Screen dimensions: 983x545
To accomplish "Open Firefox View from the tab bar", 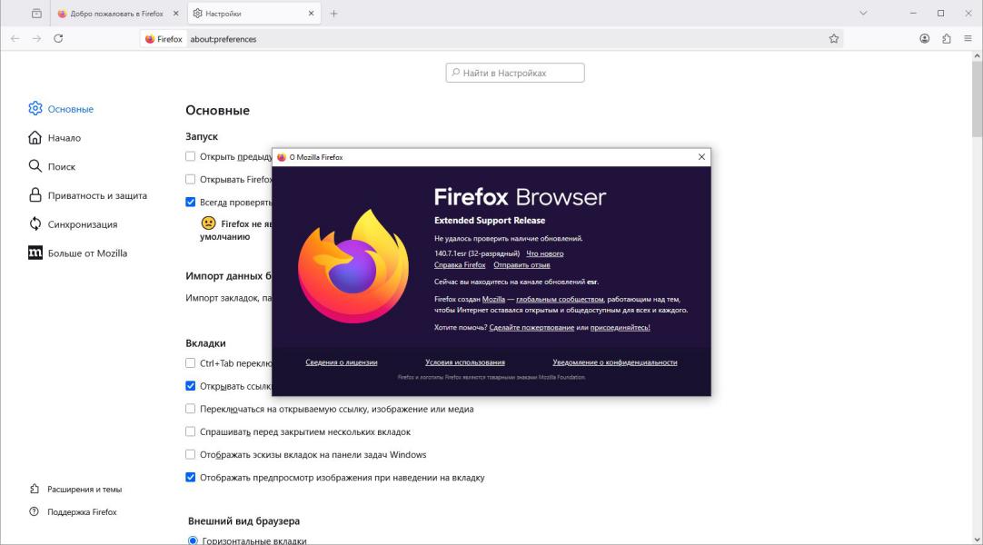I will point(36,14).
